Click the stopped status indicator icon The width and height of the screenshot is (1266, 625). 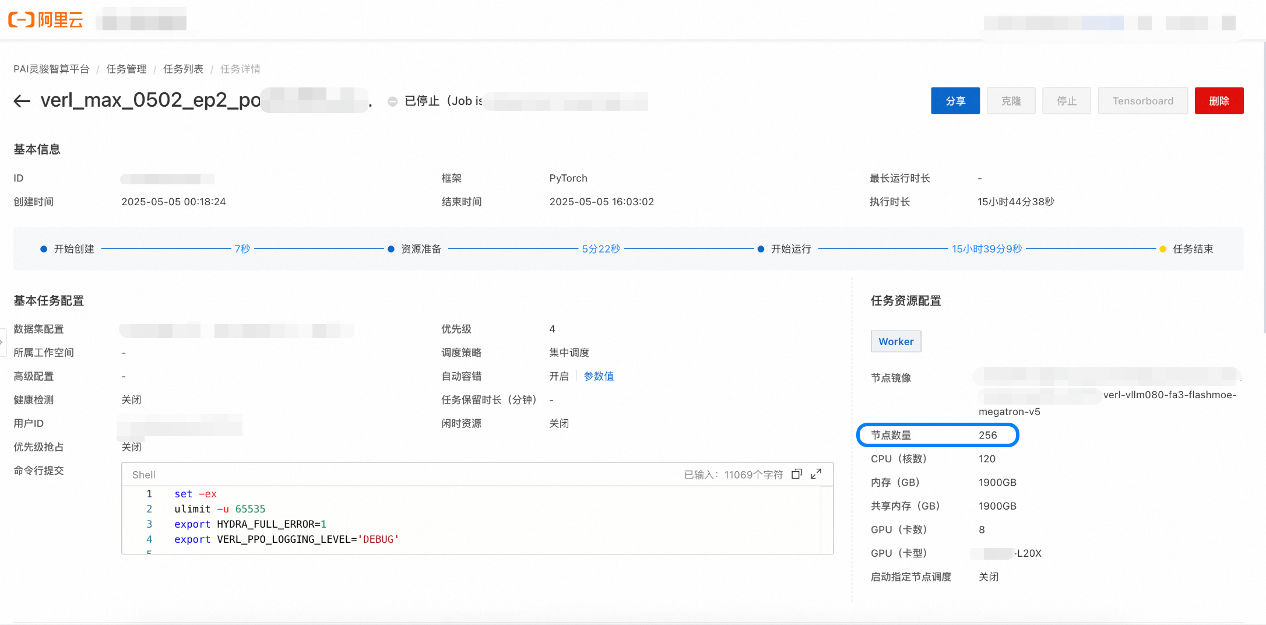pyautogui.click(x=393, y=101)
